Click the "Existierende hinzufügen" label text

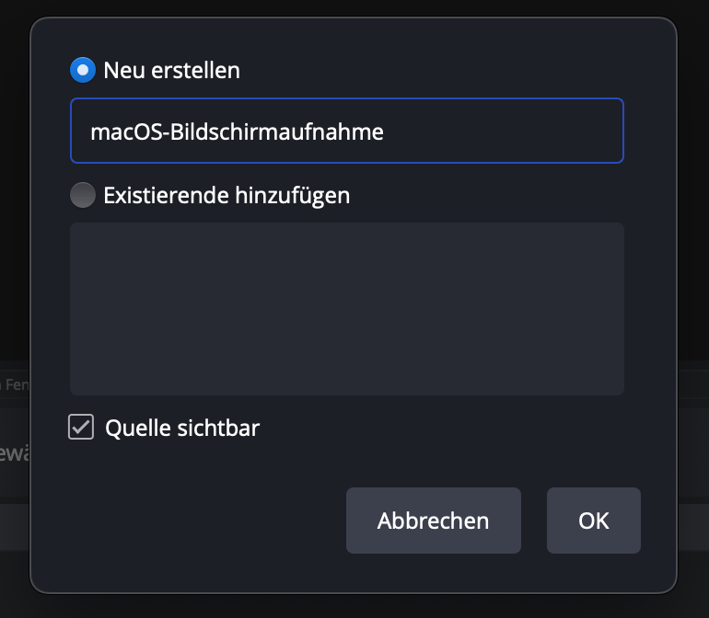point(227,195)
